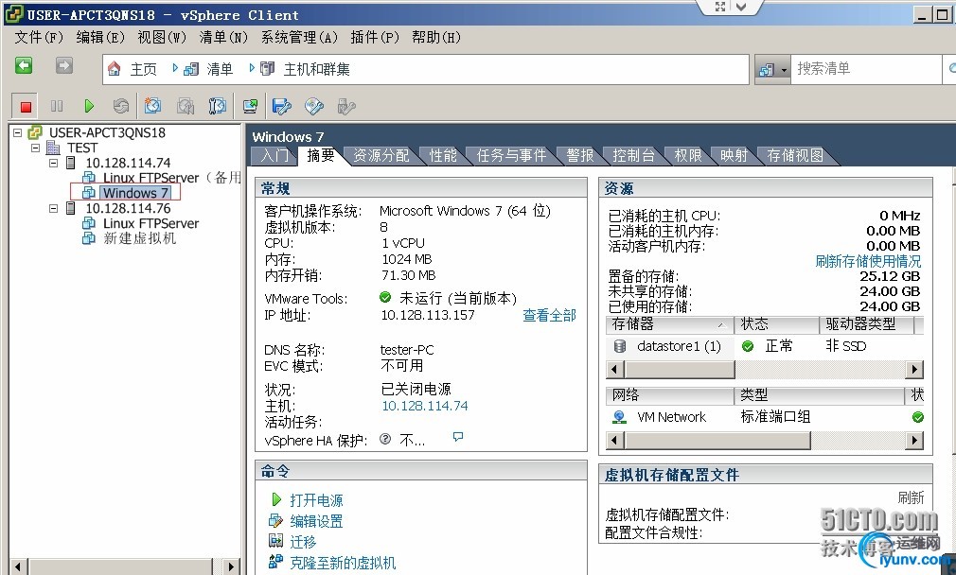Sort by the 存储器 column header
This screenshot has width=956, height=575.
[x=669, y=324]
